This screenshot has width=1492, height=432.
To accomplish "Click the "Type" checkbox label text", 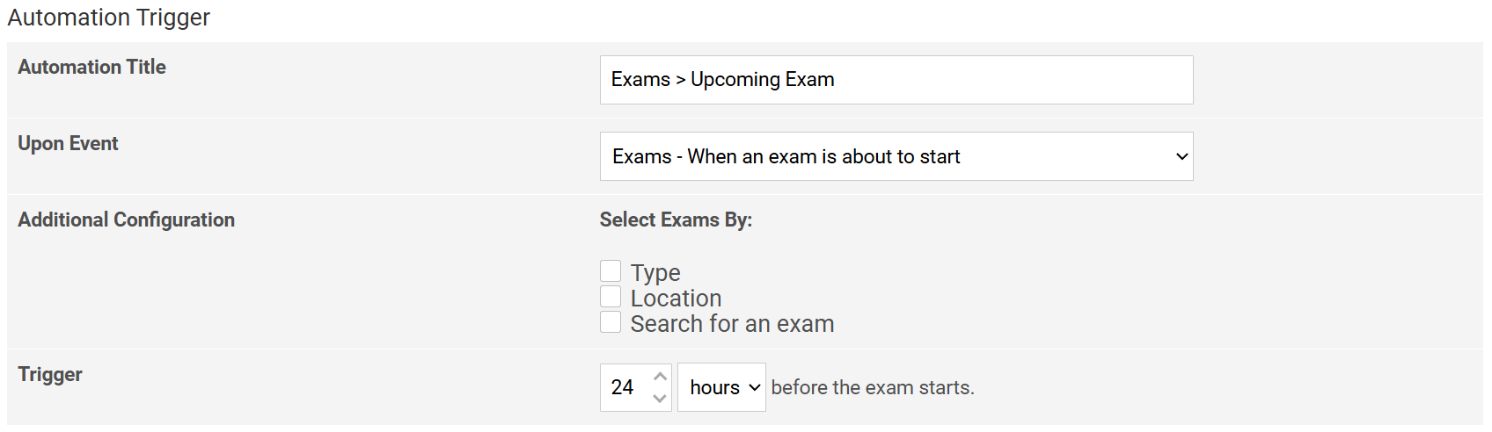I will coord(655,273).
